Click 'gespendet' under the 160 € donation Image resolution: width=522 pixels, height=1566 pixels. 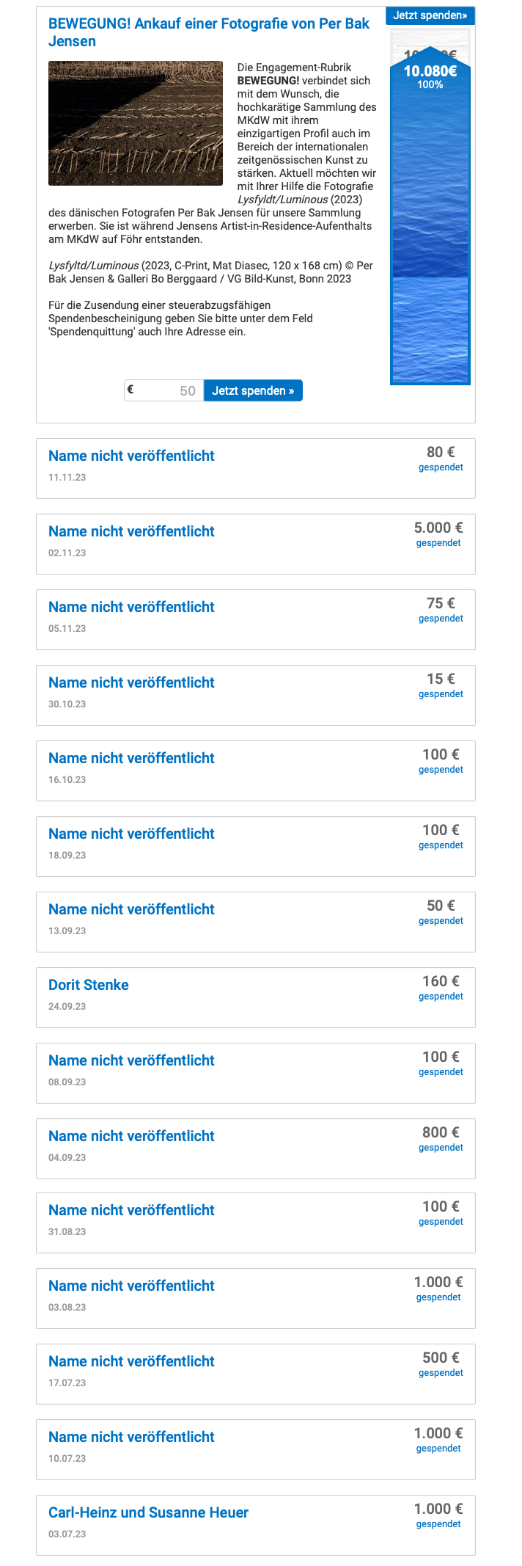pos(441,997)
